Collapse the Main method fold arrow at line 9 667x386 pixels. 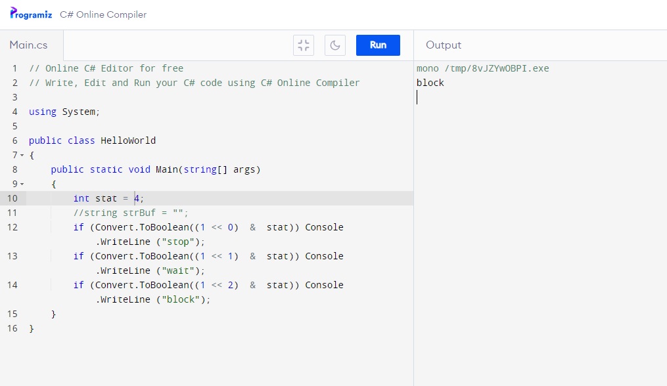click(22, 184)
